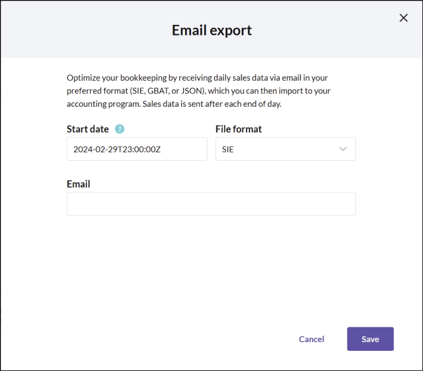This screenshot has width=423, height=371.
Task: Click the Email field label
Action: pyautogui.click(x=78, y=184)
